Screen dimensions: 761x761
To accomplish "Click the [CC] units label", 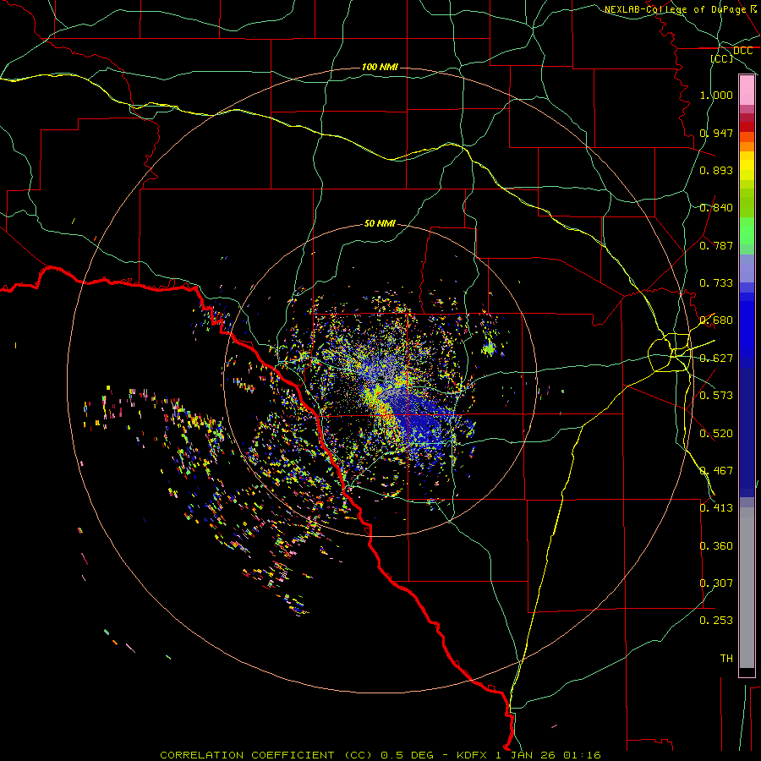I will tap(722, 58).
